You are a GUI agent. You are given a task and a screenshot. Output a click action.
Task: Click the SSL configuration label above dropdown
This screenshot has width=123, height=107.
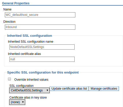pyautogui.click(x=21, y=86)
